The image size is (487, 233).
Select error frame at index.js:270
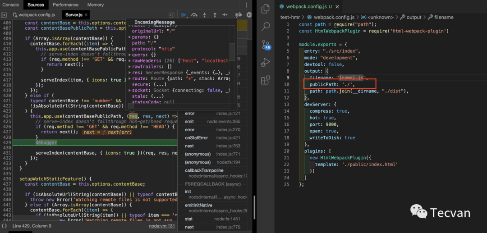click(x=213, y=130)
